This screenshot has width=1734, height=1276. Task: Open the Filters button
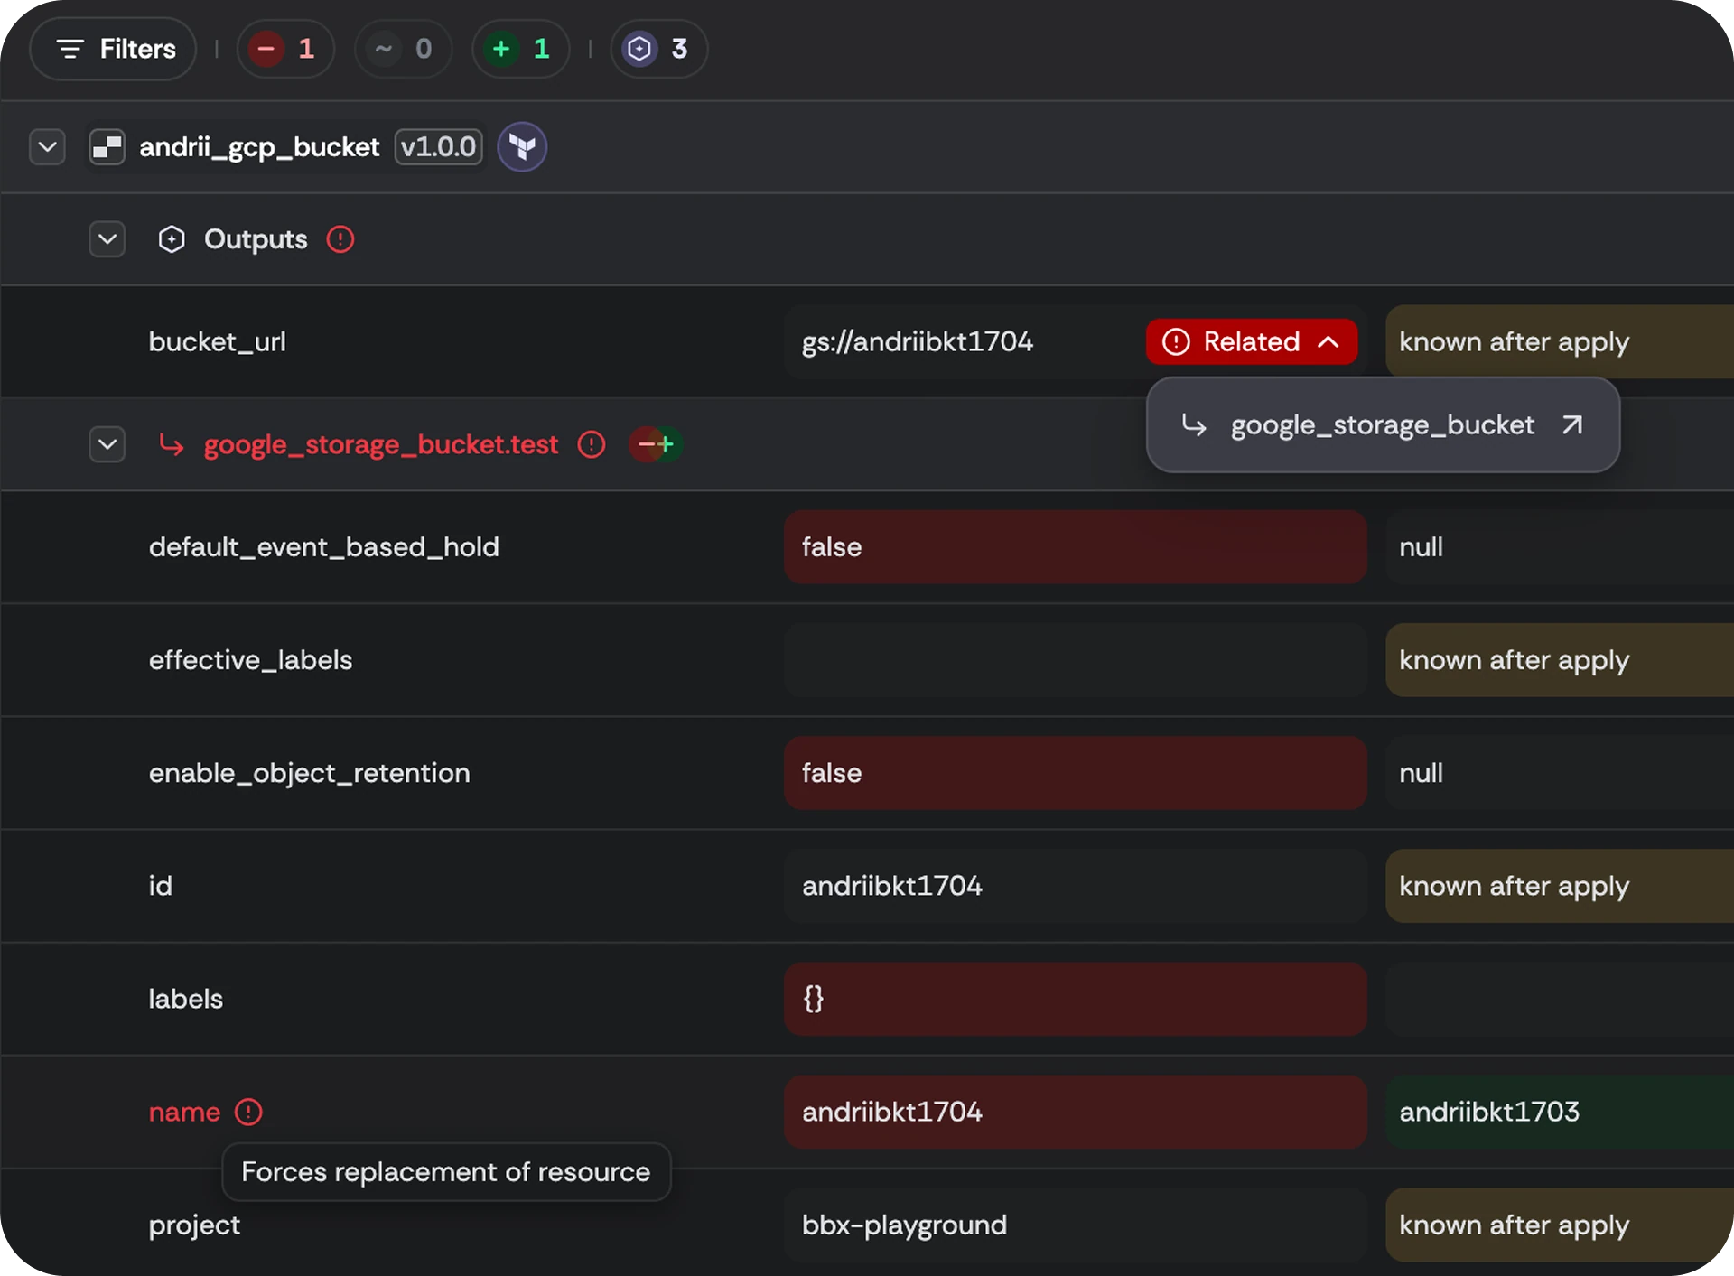113,49
